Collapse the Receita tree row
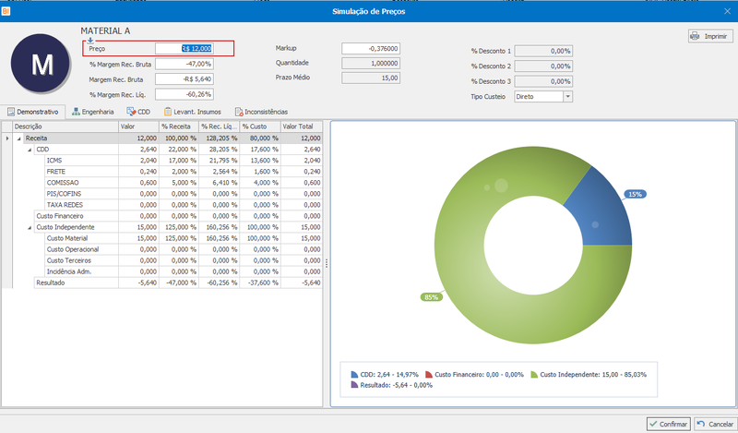This screenshot has height=433, width=738. (19, 138)
